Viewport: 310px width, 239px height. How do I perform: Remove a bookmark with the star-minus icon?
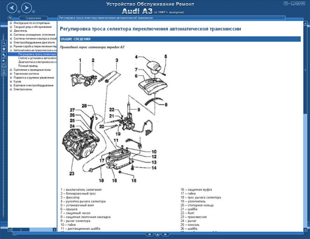coord(4,61)
